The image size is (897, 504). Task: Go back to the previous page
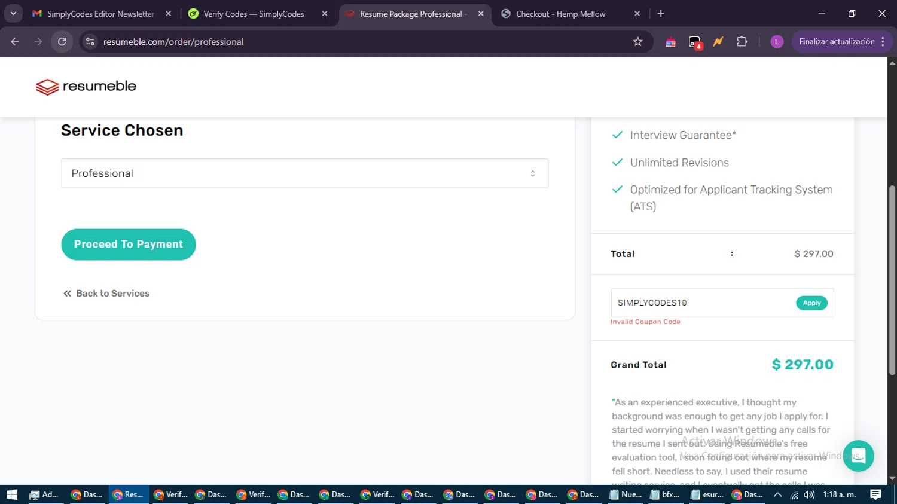[15, 42]
